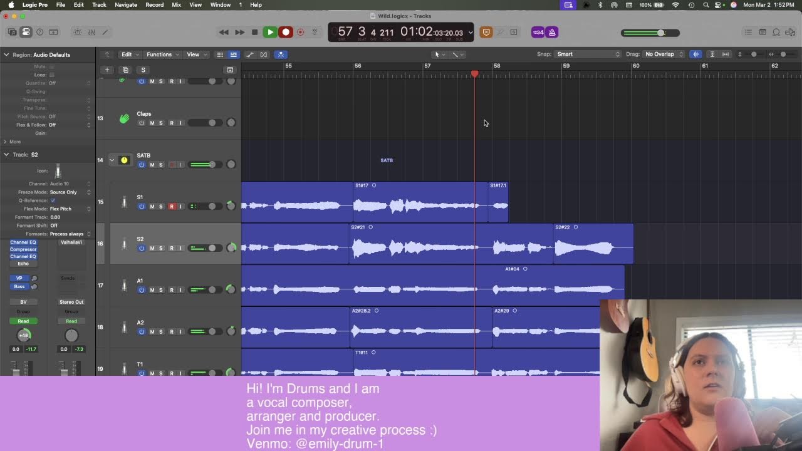Viewport: 802px width, 451px height.
Task: Click the Duplicate Track icon
Action: click(125, 70)
